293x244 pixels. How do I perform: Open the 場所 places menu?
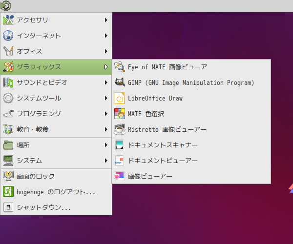tap(56, 145)
